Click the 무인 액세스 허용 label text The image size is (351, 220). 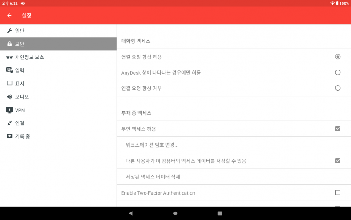[139, 129]
